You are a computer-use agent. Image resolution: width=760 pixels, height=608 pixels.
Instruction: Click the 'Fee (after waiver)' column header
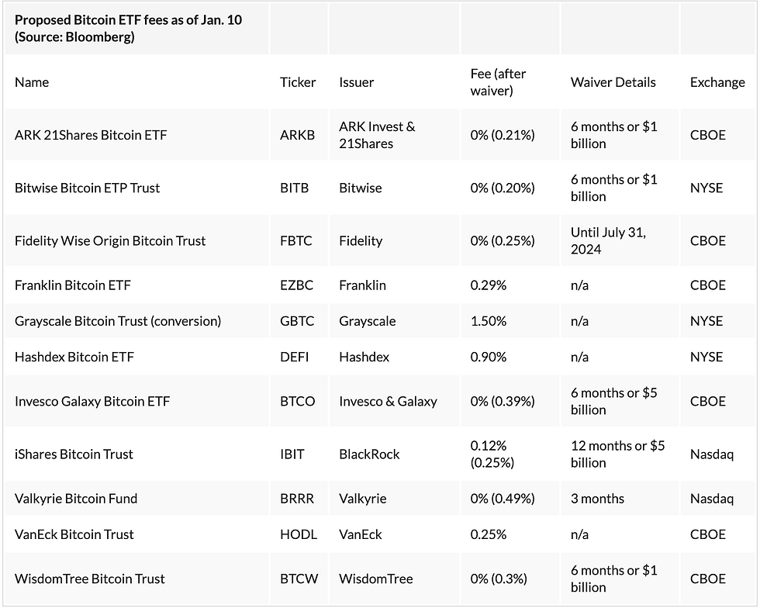coord(498,82)
